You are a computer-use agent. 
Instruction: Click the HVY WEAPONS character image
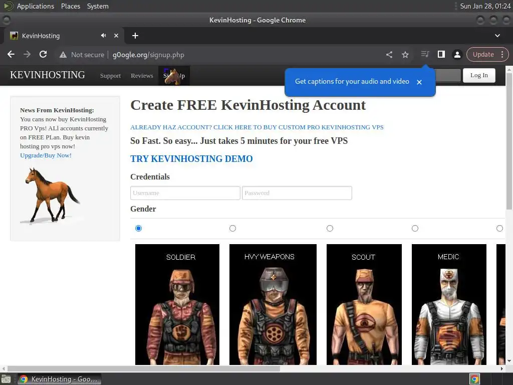point(273,304)
